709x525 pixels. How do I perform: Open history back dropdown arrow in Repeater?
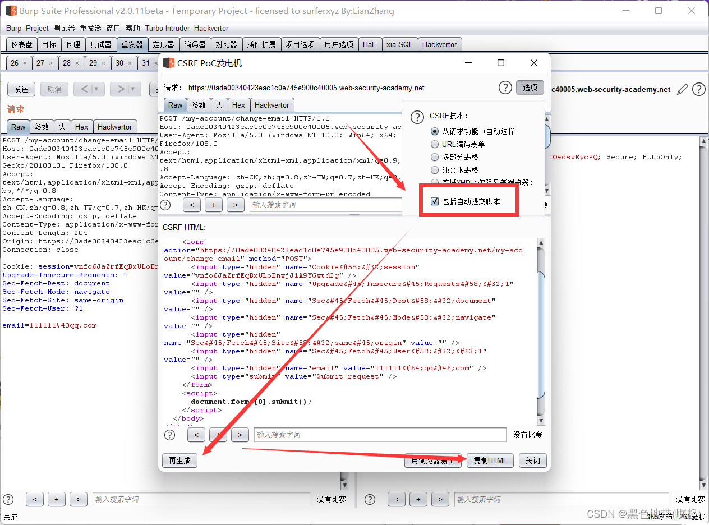tap(98, 89)
